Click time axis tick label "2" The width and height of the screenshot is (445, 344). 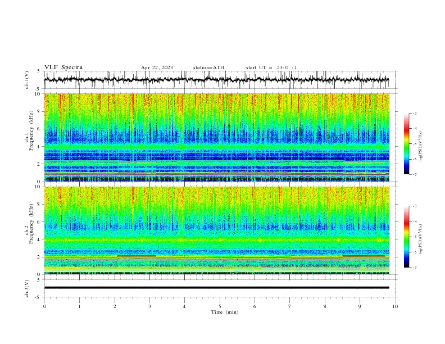(x=115, y=306)
